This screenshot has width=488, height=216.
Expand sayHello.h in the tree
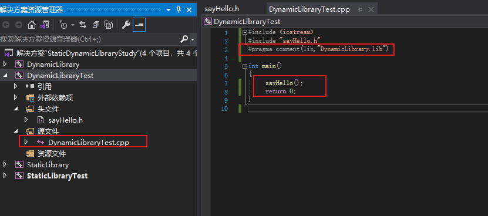click(x=26, y=120)
